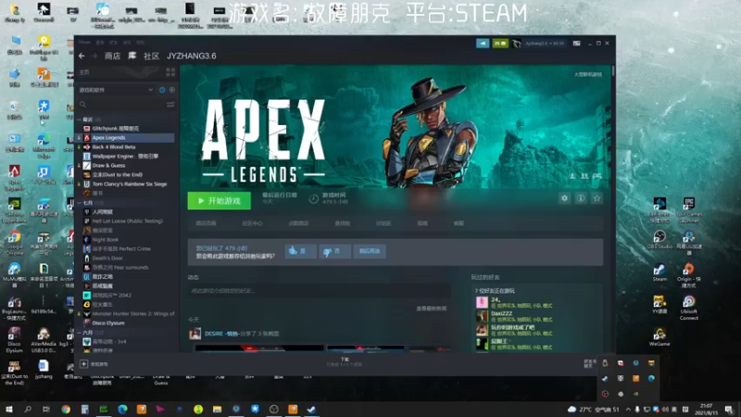
Task: Click the Steam announcements megaphone icon
Action: tap(483, 43)
